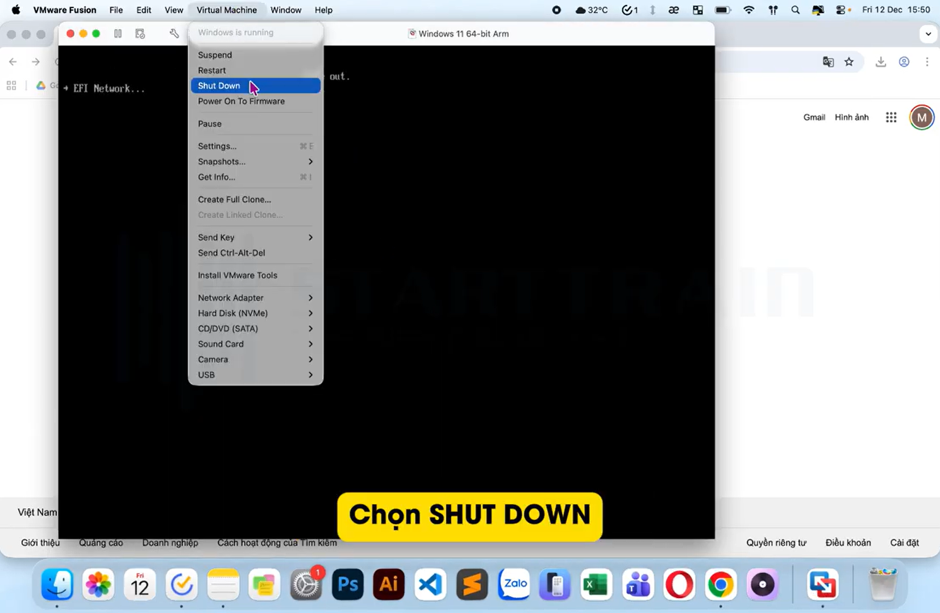The image size is (940, 613).
Task: Open the Window menu
Action: 286,10
